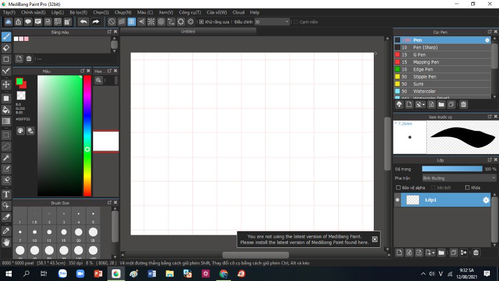Switch to the Untitled canvas tab

point(188,32)
